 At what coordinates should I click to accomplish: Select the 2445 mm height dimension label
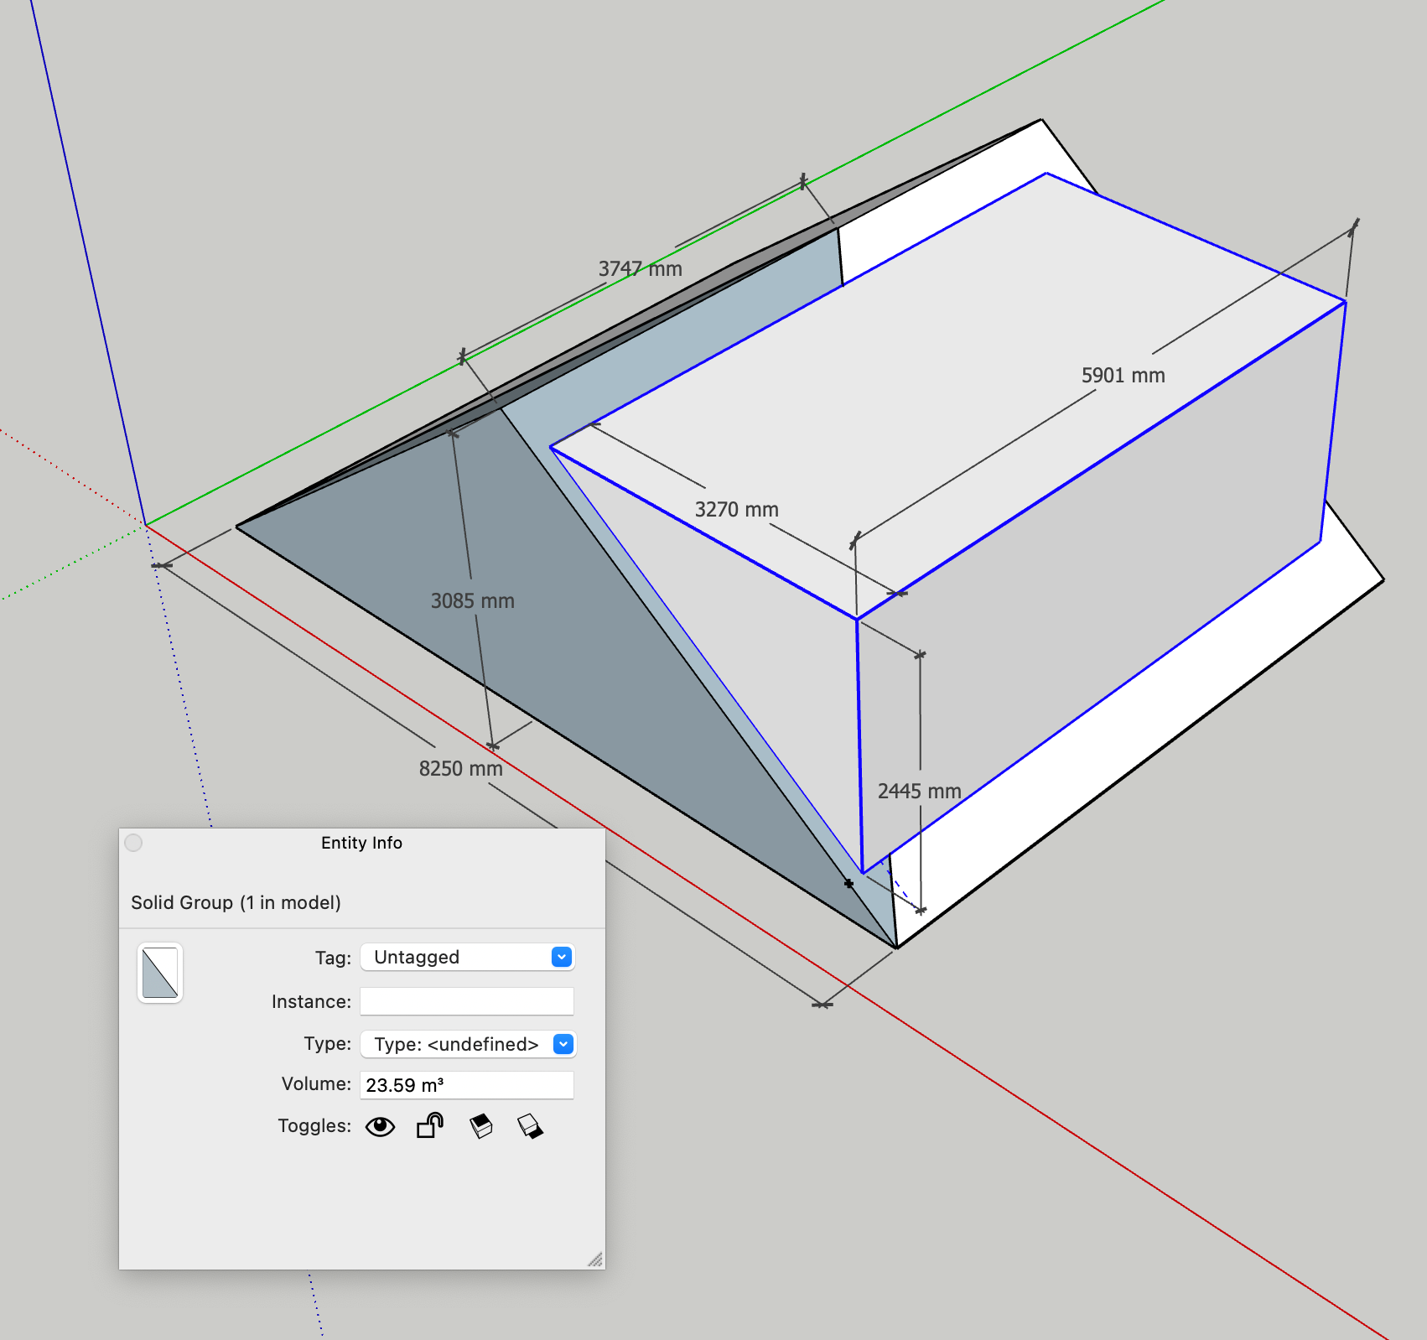coord(919,792)
